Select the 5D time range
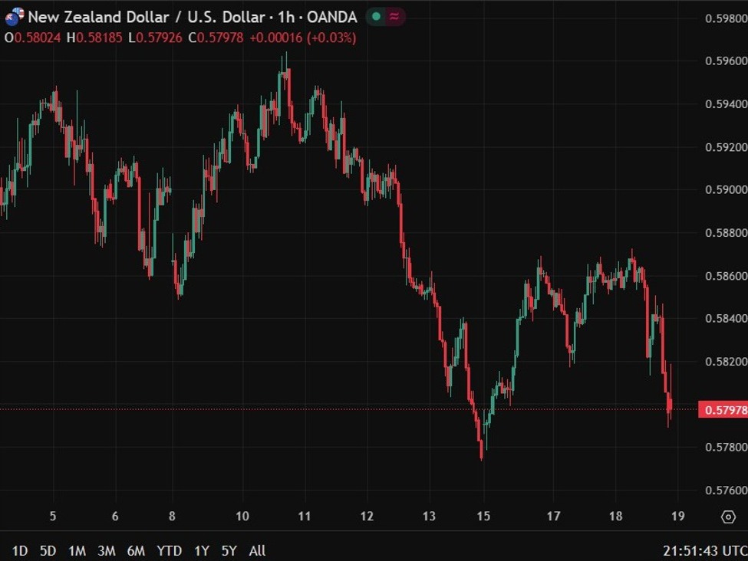 click(48, 550)
